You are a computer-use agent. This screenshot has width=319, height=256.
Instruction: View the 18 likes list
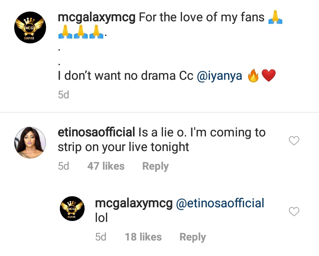[143, 237]
